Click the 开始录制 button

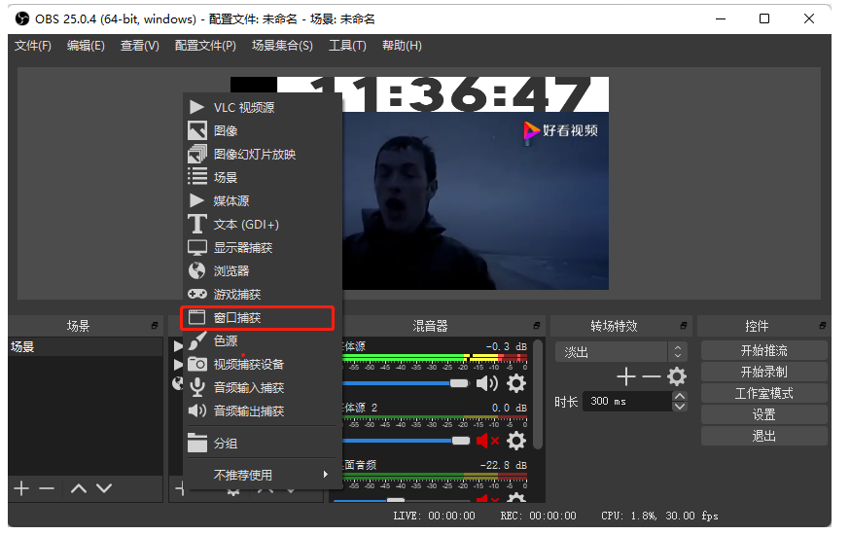pos(763,372)
